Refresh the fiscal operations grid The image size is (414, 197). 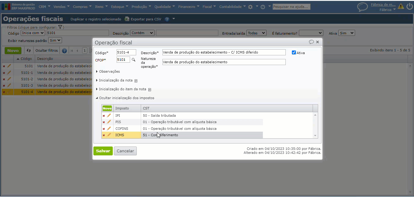[x=29, y=51]
